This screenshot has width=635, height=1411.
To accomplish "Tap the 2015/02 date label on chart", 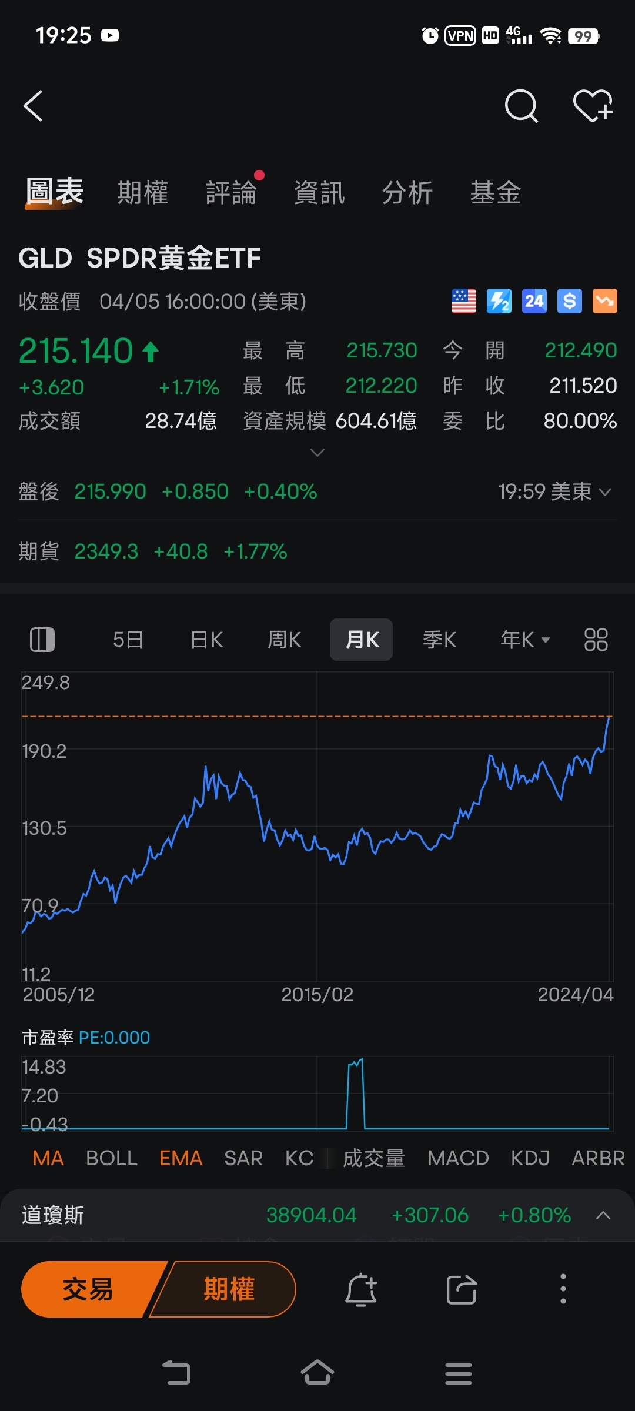I will pos(317,995).
